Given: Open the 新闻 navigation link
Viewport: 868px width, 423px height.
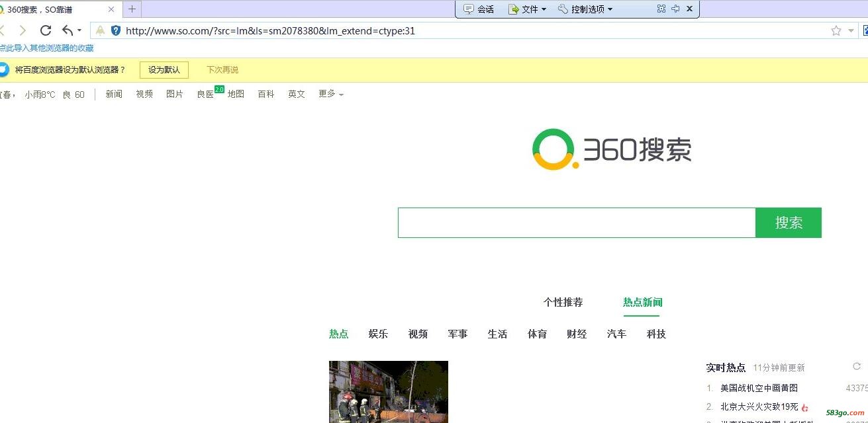Looking at the screenshot, I should pos(114,95).
